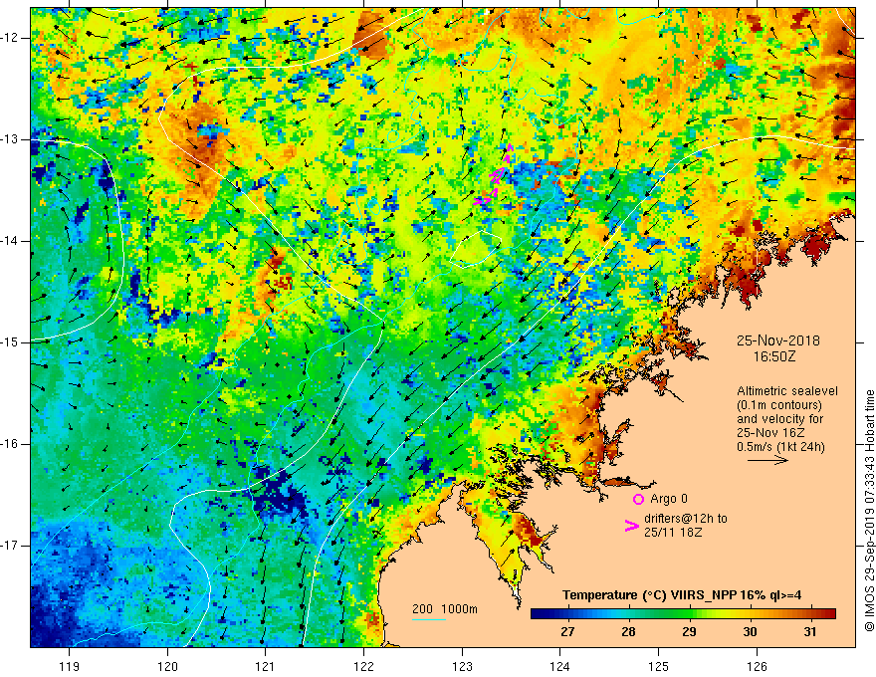
Task: Click the magenta drifter track markers on the map
Action: tap(494, 176)
